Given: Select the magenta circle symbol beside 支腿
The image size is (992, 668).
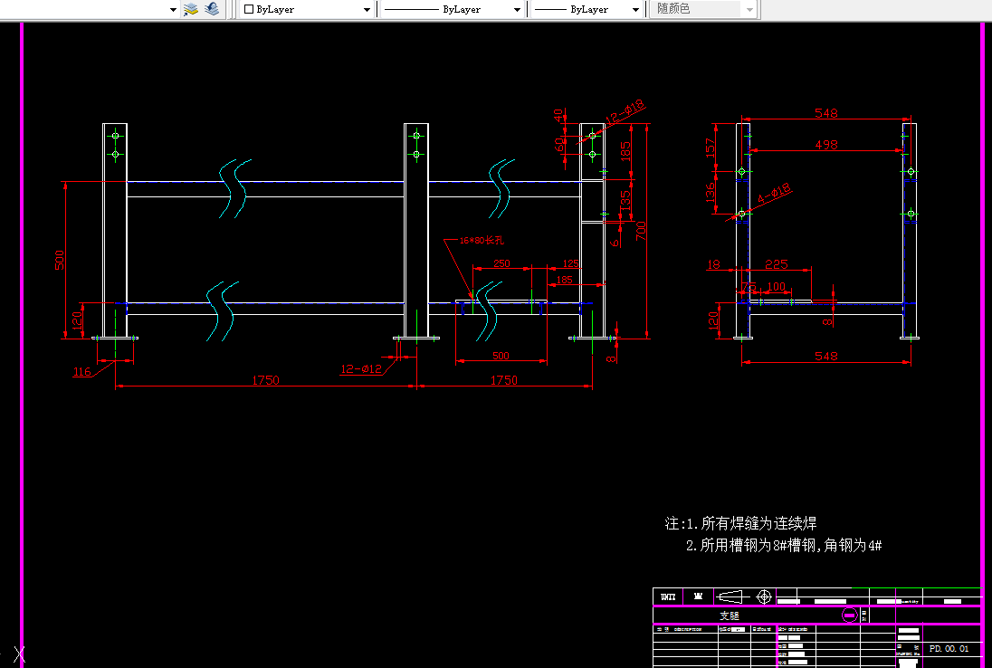Looking at the screenshot, I should point(850,615).
